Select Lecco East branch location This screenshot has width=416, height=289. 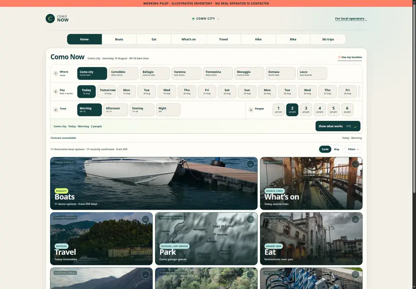(x=312, y=74)
